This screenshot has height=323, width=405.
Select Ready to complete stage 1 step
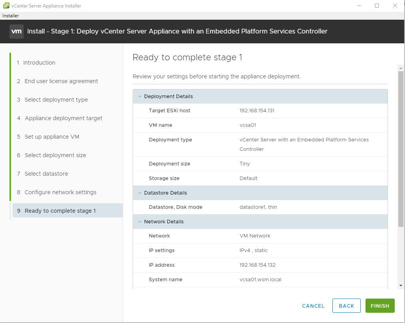point(67,210)
